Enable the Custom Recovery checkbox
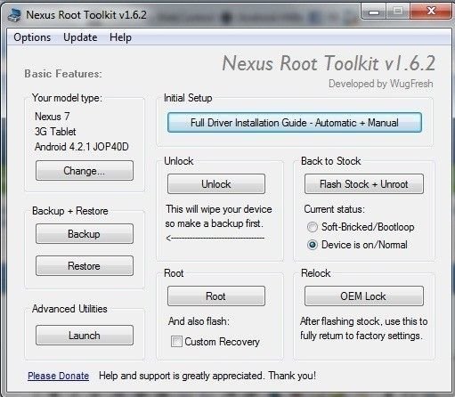The image size is (455, 397). click(176, 342)
